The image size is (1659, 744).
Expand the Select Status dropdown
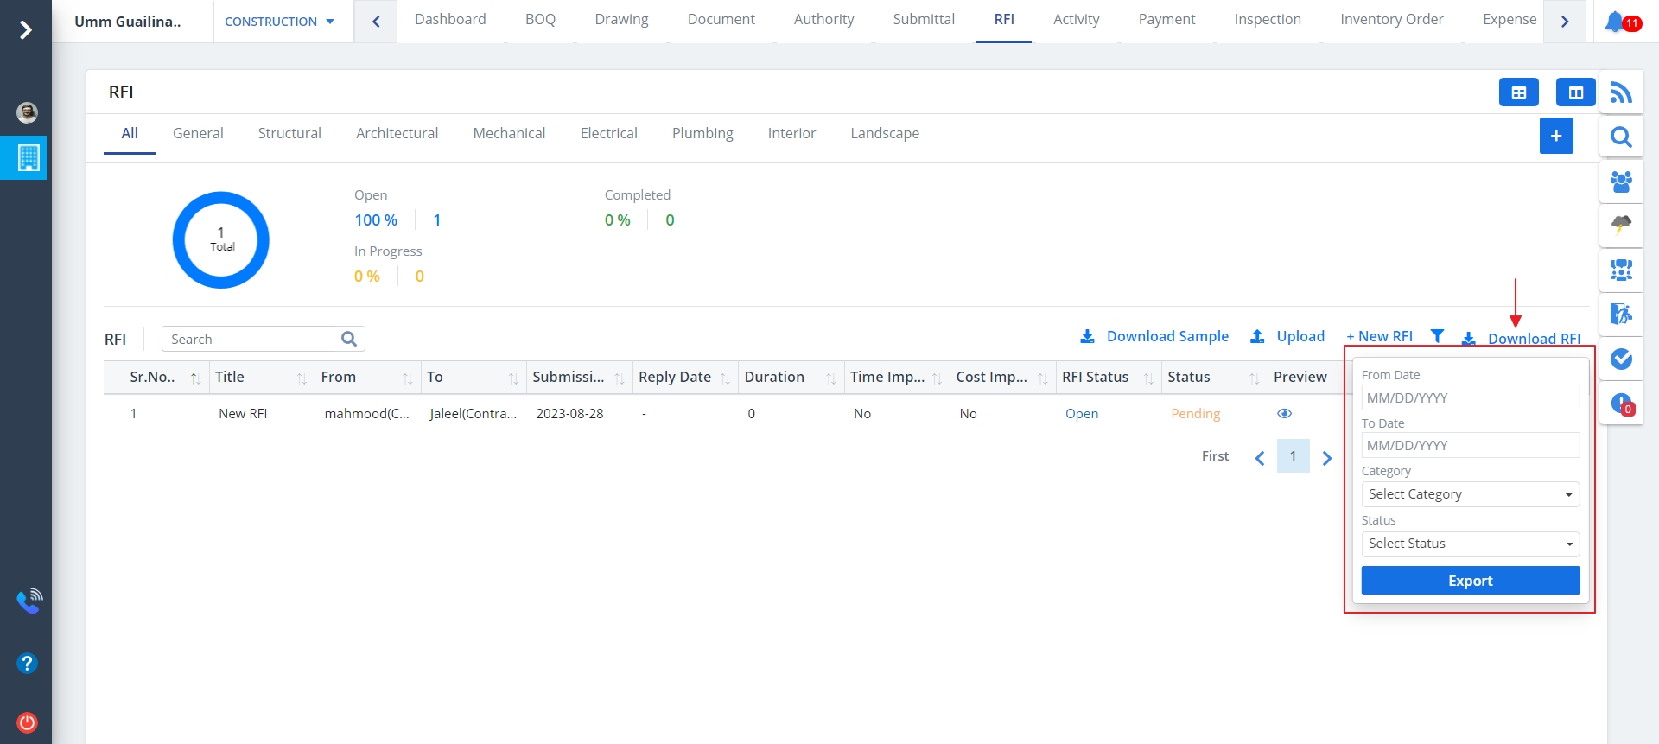point(1470,544)
